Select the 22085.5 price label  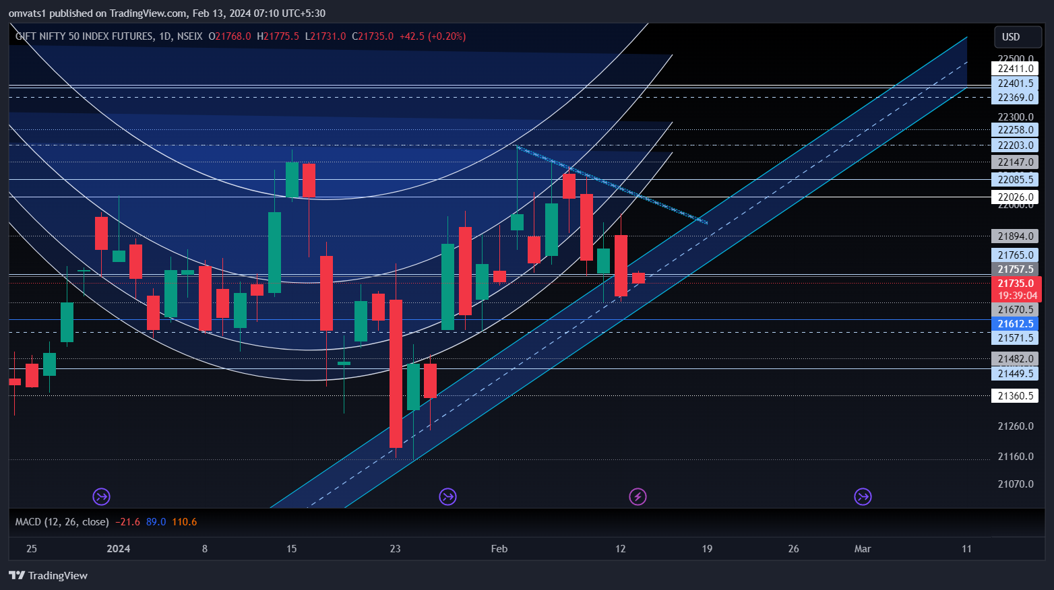pos(1015,180)
